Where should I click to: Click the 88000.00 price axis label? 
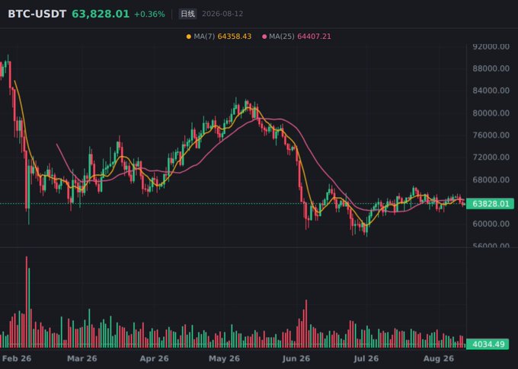[491, 68]
